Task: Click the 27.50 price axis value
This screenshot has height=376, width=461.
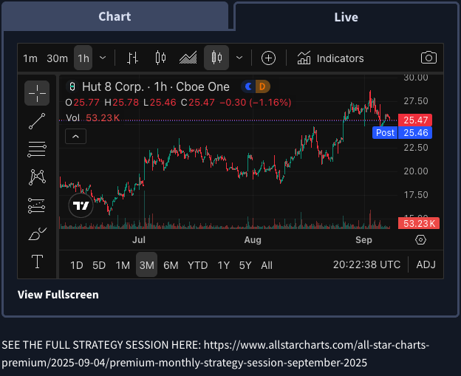Action: click(x=416, y=101)
